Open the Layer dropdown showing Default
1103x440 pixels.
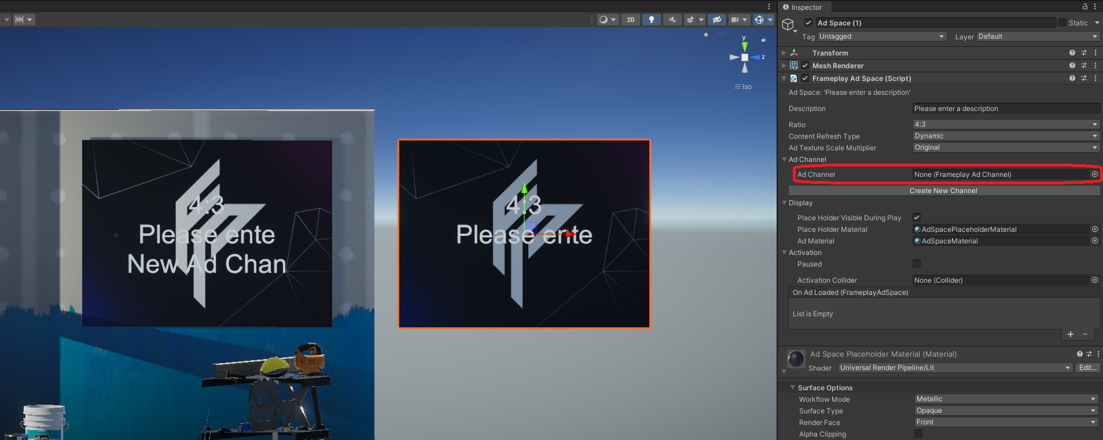(1038, 36)
